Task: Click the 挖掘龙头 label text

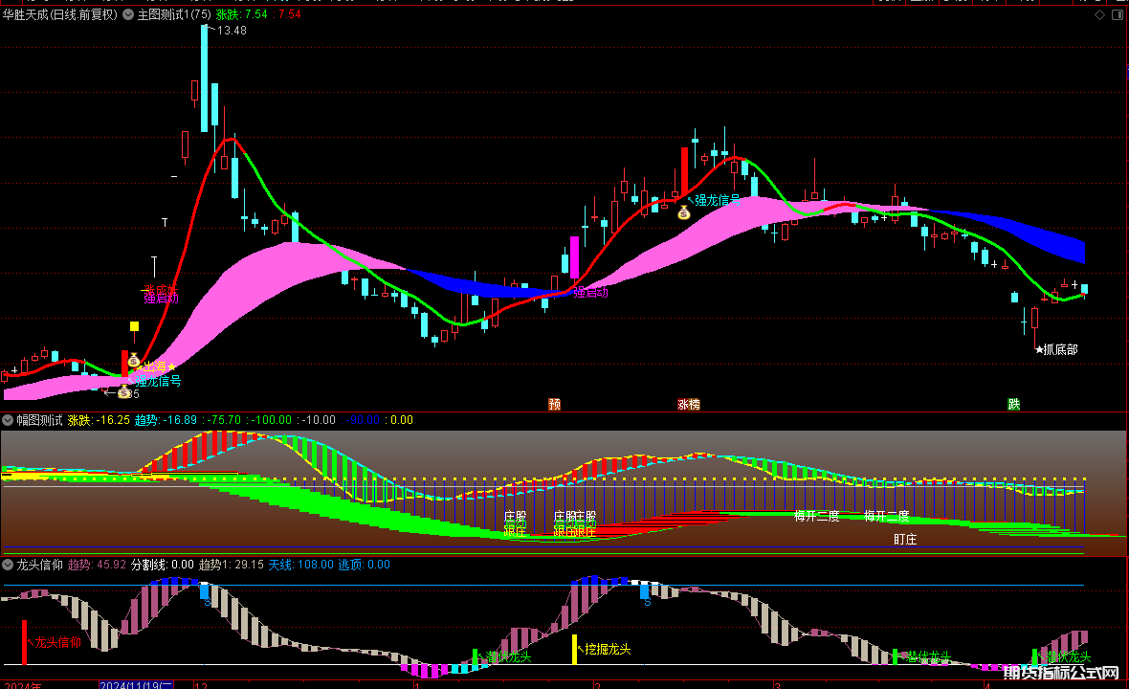Action: [608, 650]
